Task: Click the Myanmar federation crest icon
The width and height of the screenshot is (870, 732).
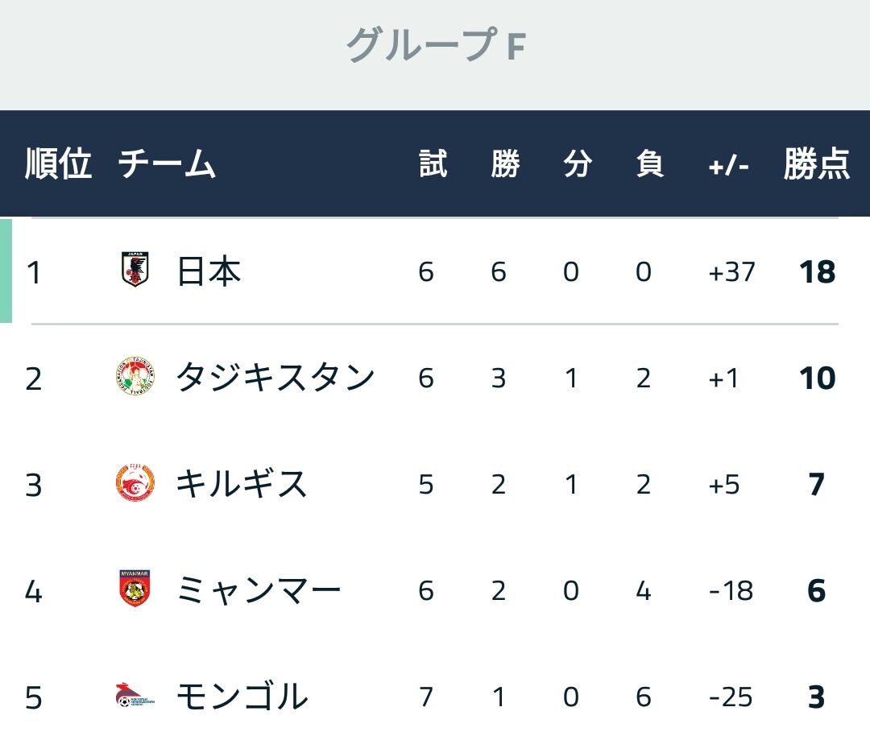Action: click(135, 589)
